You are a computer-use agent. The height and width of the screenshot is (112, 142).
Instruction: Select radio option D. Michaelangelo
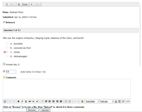pyautogui.click(x=7, y=56)
